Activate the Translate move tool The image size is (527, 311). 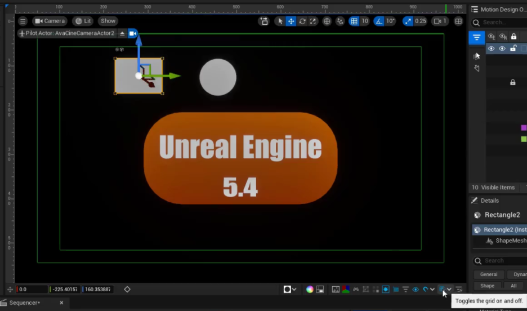291,21
